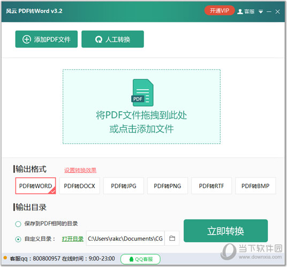Viewport: 287px width, 267px height.
Task: Open the 设置转换效果 link
Action: 80,170
